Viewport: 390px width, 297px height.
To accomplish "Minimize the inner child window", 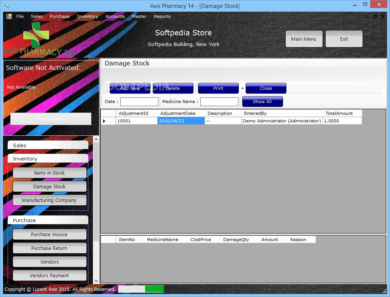I will click(x=368, y=17).
